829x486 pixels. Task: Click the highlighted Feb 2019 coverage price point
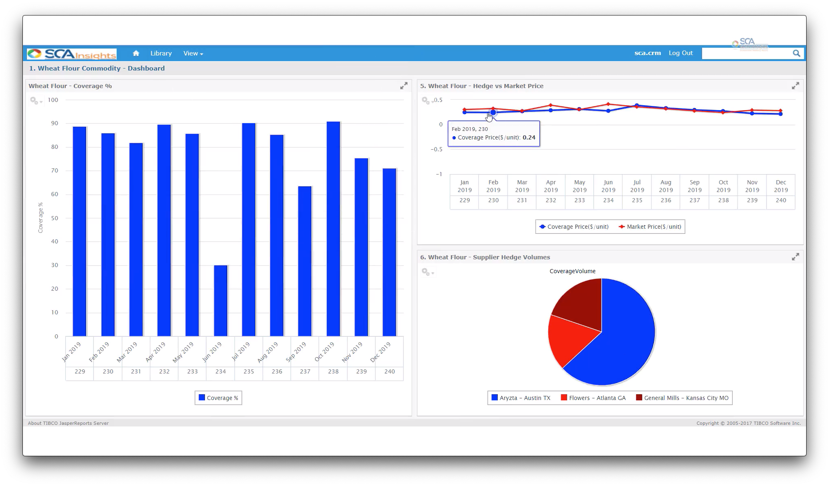493,112
